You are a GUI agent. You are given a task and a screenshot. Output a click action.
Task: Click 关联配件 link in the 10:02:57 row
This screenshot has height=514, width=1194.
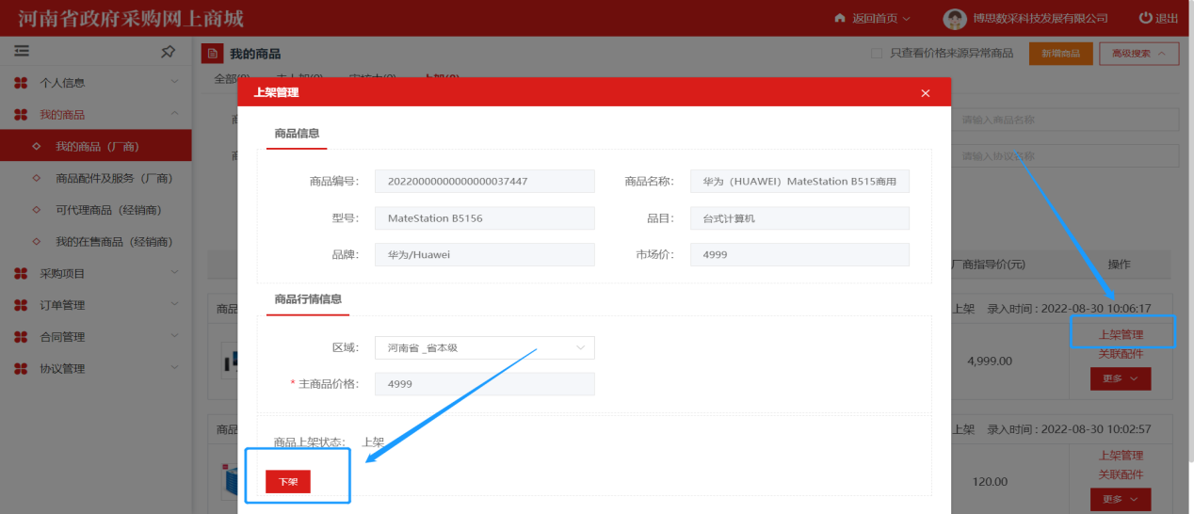click(x=1121, y=474)
